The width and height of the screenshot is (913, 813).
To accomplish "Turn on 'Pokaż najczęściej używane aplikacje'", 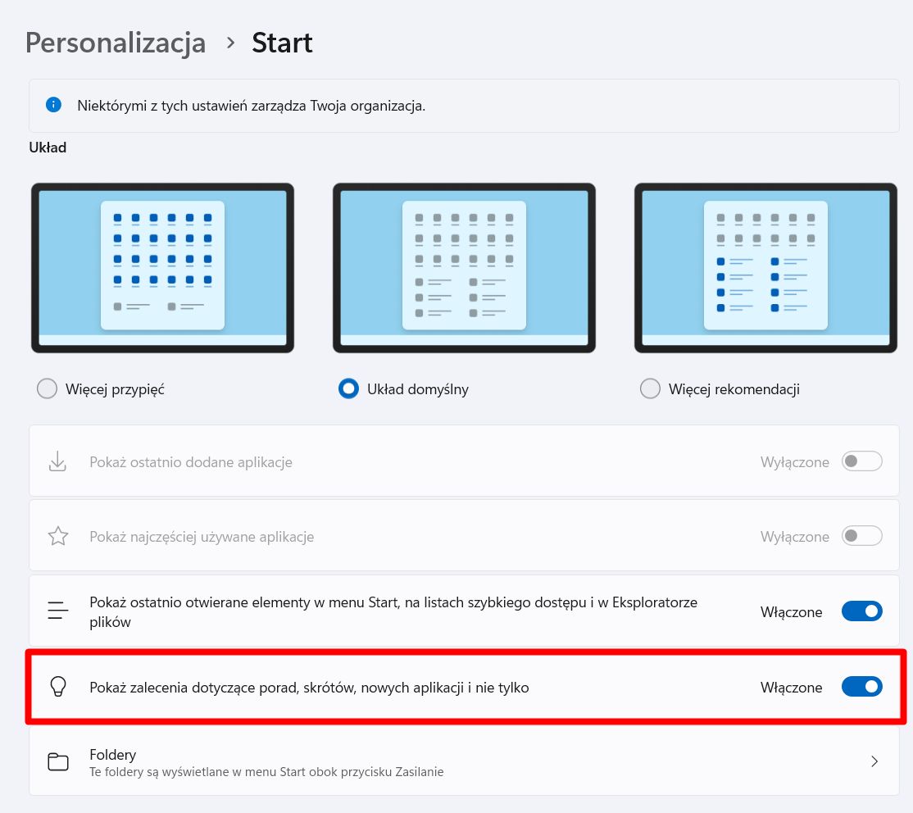I will point(862,535).
